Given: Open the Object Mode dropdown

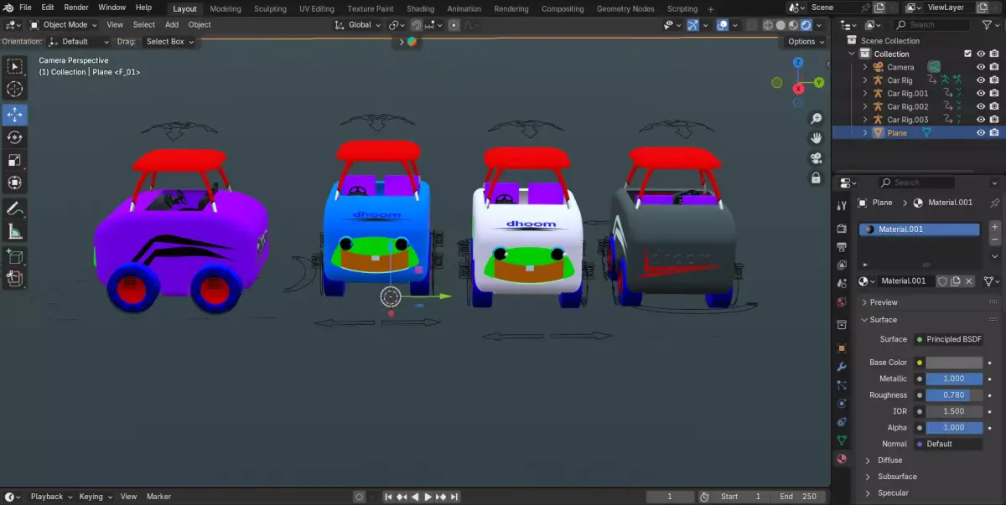Looking at the screenshot, I should coord(64,25).
